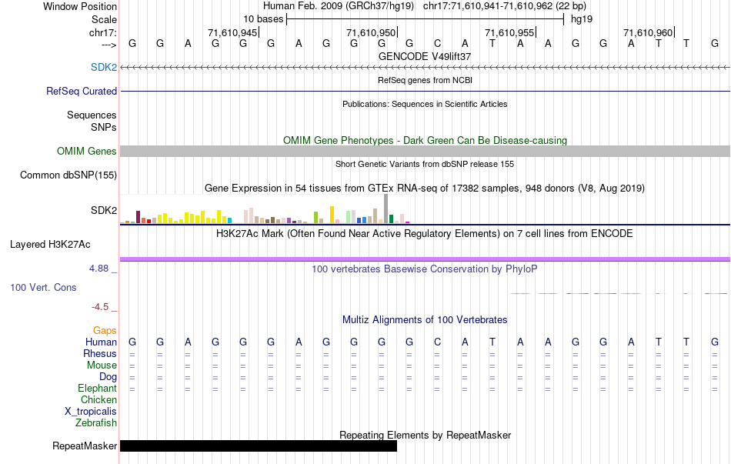Click the SNPs track label
The width and height of the screenshot is (731, 464).
pos(104,127)
